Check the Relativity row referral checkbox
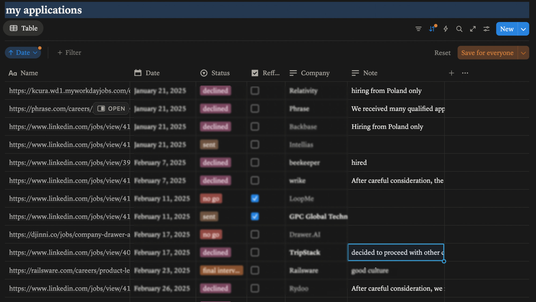Viewport: 536px width, 302px height. [x=255, y=91]
